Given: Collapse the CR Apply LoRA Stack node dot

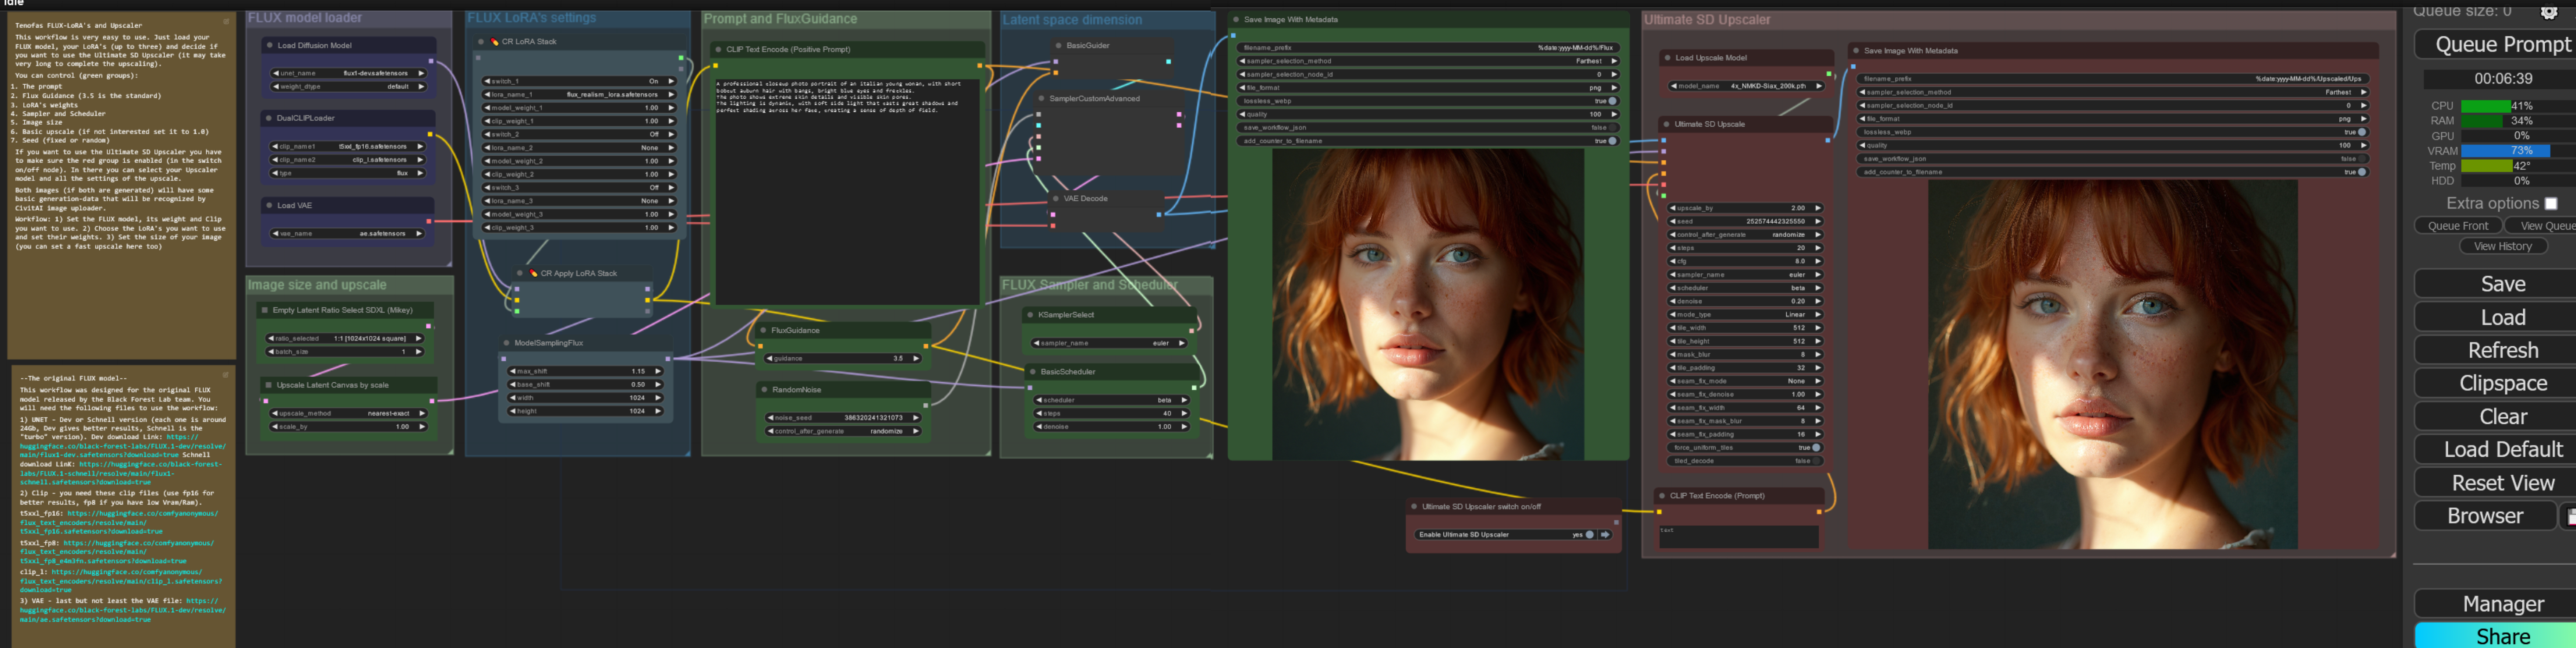Looking at the screenshot, I should click(520, 273).
